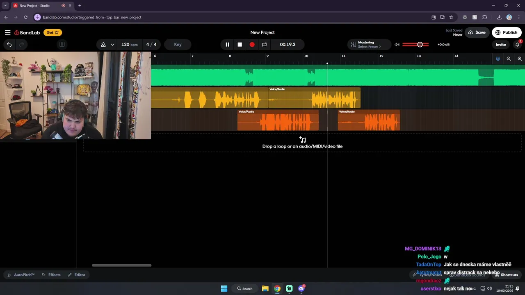Mute the master volume speaker icon
The image size is (525, 295).
click(x=397, y=44)
